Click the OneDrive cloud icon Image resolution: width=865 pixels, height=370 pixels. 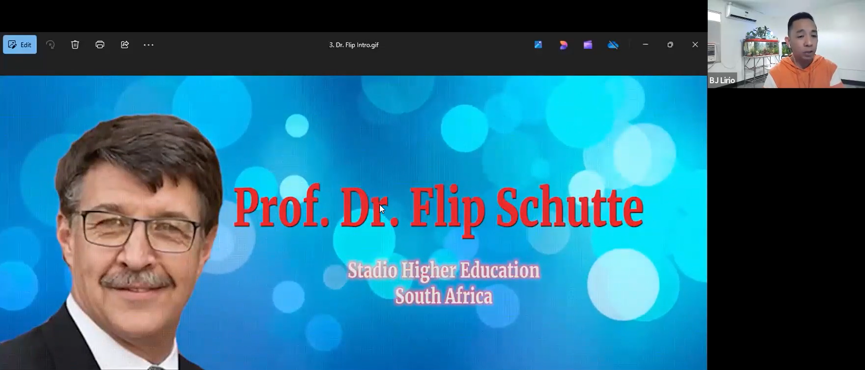pos(613,45)
